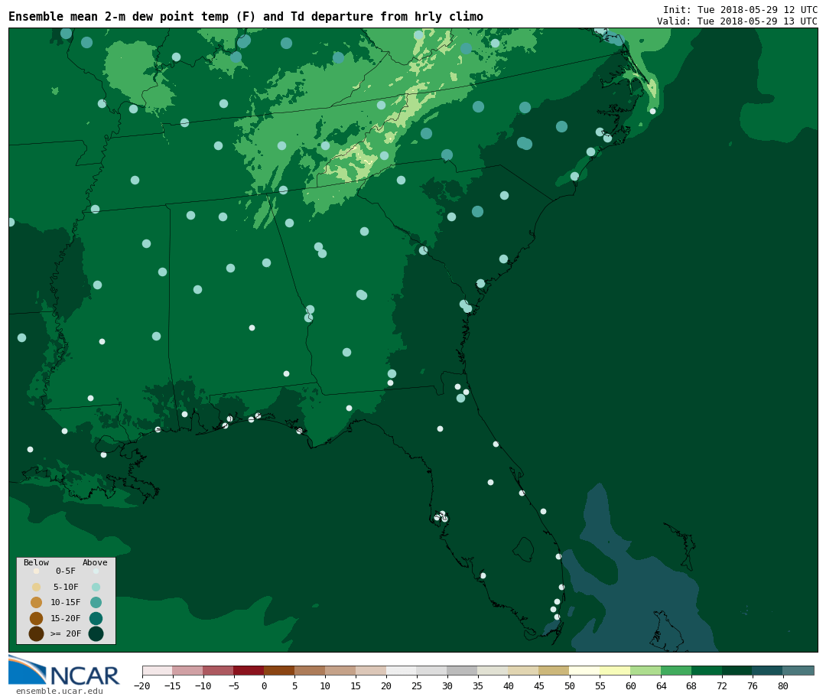Click the colorbar swatch between -20 and -15
The height and width of the screenshot is (700, 826).
(x=157, y=670)
